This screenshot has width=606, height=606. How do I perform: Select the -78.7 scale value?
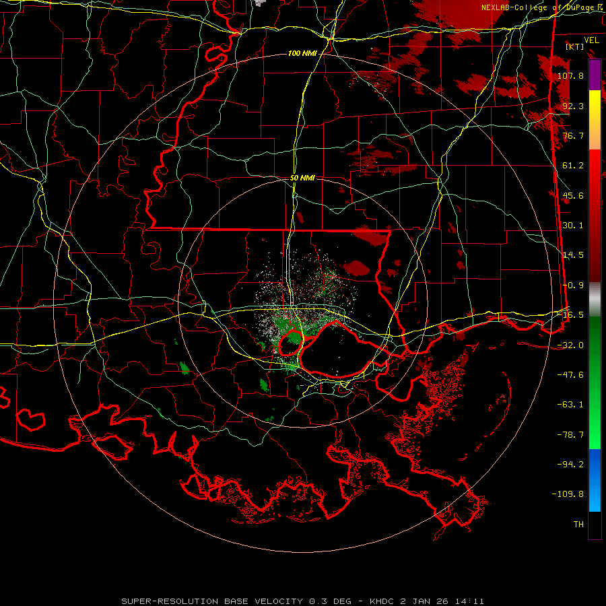tap(570, 435)
